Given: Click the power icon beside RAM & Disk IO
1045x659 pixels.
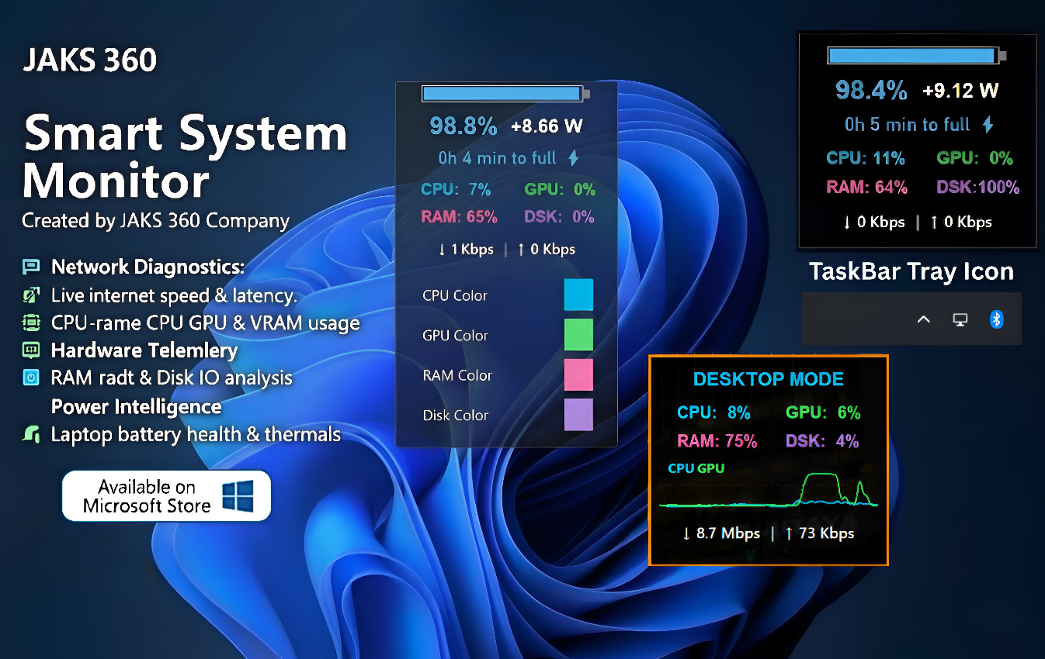Looking at the screenshot, I should coord(31,378).
